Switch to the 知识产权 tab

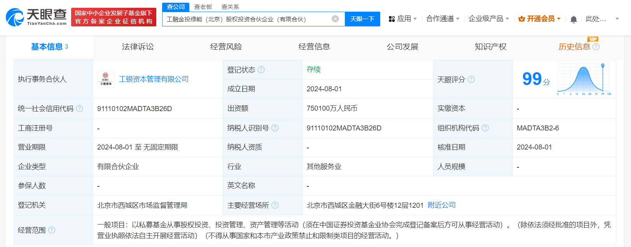(491, 47)
